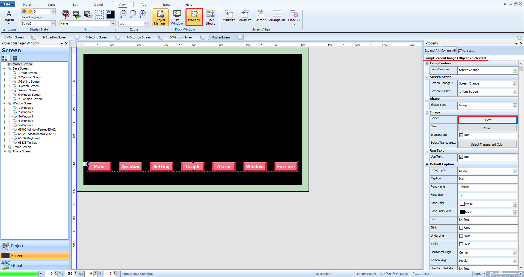Open the Shape Type dropdown
524x277 pixels.
(515, 106)
